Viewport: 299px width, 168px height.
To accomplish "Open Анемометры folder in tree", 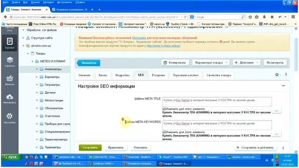I will (53, 69).
